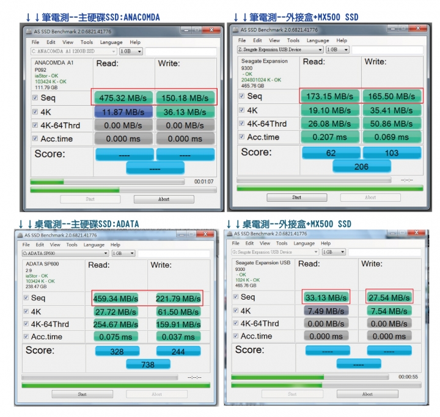The height and width of the screenshot is (417, 440).
Task: Click the empty text field in ANACOMDA window toolbar
Action: click(x=181, y=51)
